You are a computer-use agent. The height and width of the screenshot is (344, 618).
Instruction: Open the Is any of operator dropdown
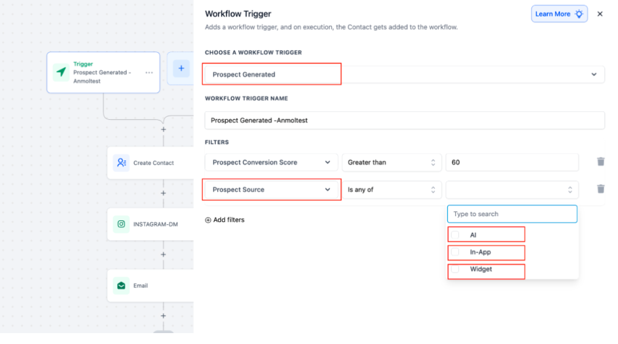tap(390, 190)
